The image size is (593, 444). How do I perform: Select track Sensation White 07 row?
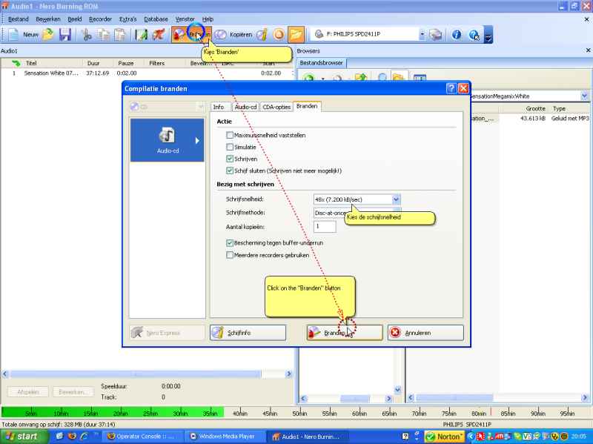(147, 73)
